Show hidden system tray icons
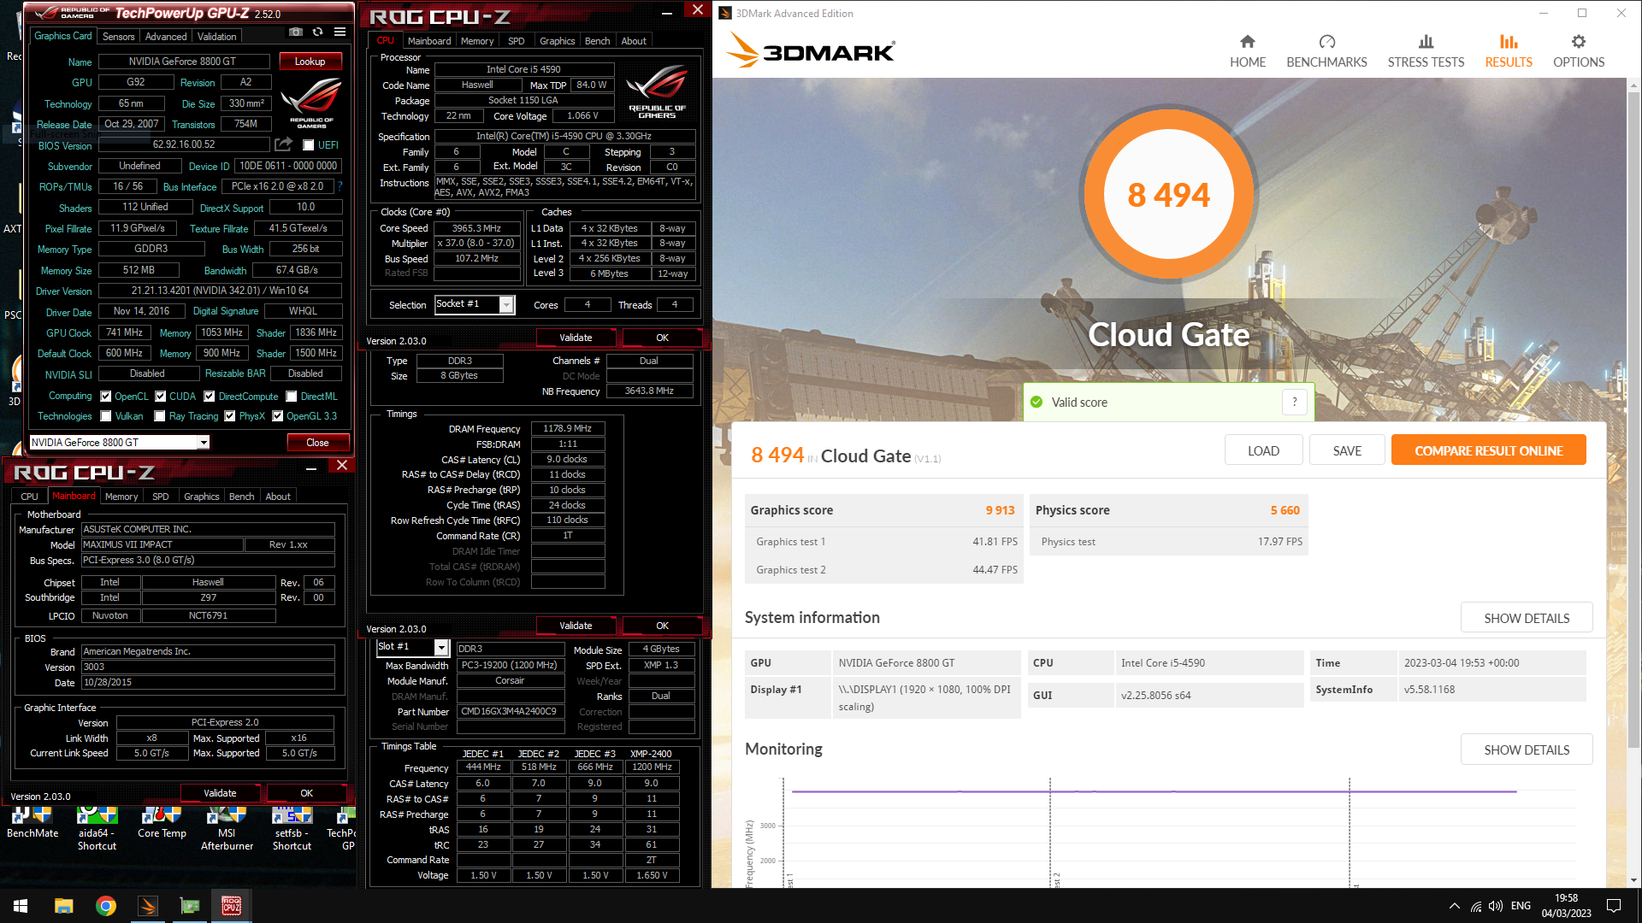The height and width of the screenshot is (923, 1642). click(1455, 906)
